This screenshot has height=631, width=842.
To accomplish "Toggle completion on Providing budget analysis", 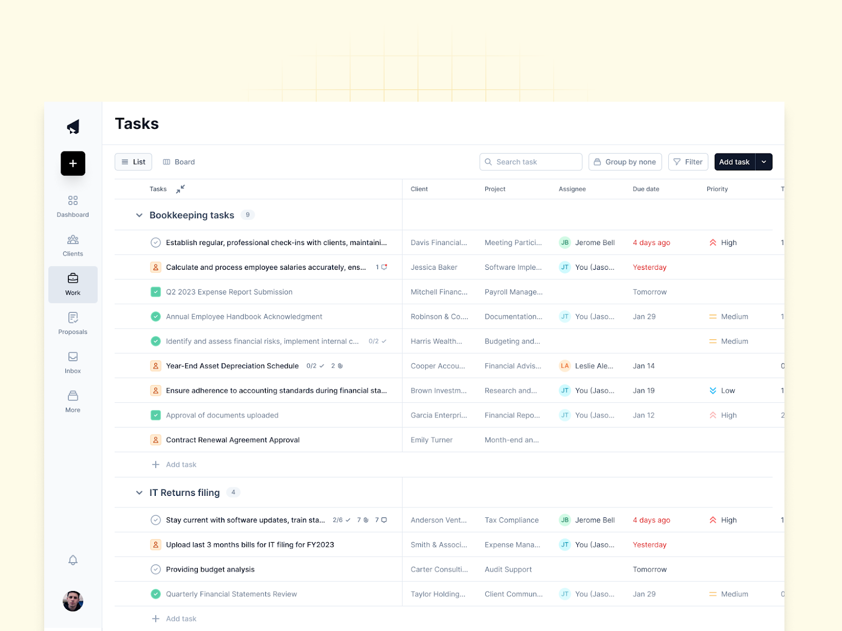I will tap(155, 569).
